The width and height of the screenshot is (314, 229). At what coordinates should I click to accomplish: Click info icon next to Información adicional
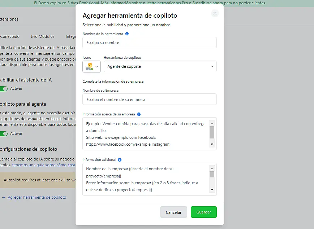tap(120, 160)
